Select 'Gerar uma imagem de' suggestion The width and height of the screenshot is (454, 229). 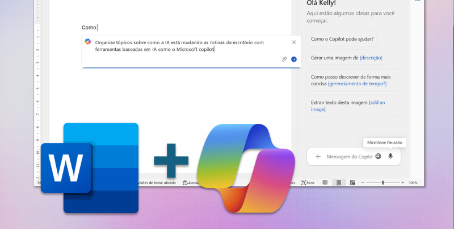347,58
